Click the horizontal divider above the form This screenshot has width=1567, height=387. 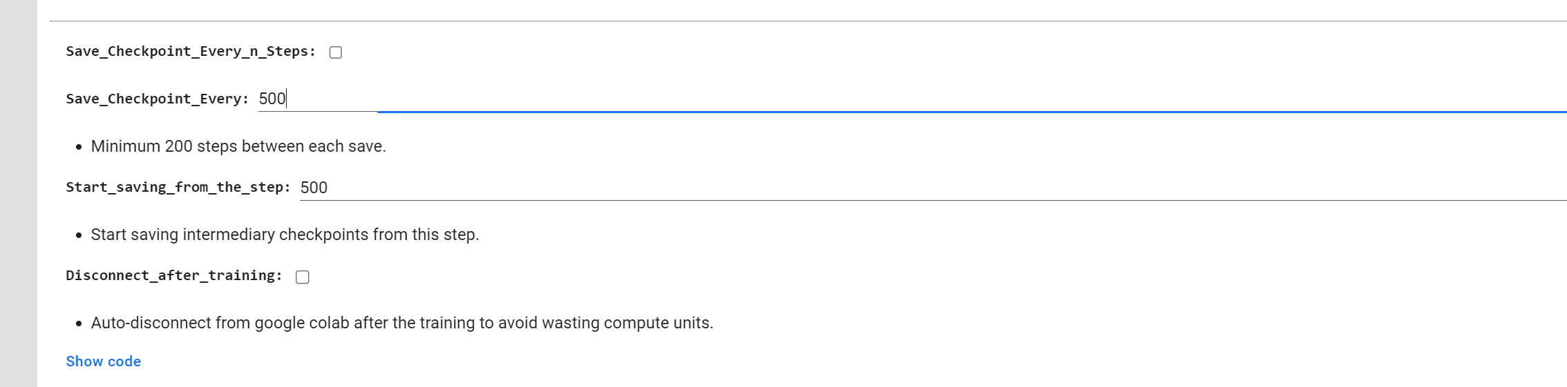(x=808, y=21)
